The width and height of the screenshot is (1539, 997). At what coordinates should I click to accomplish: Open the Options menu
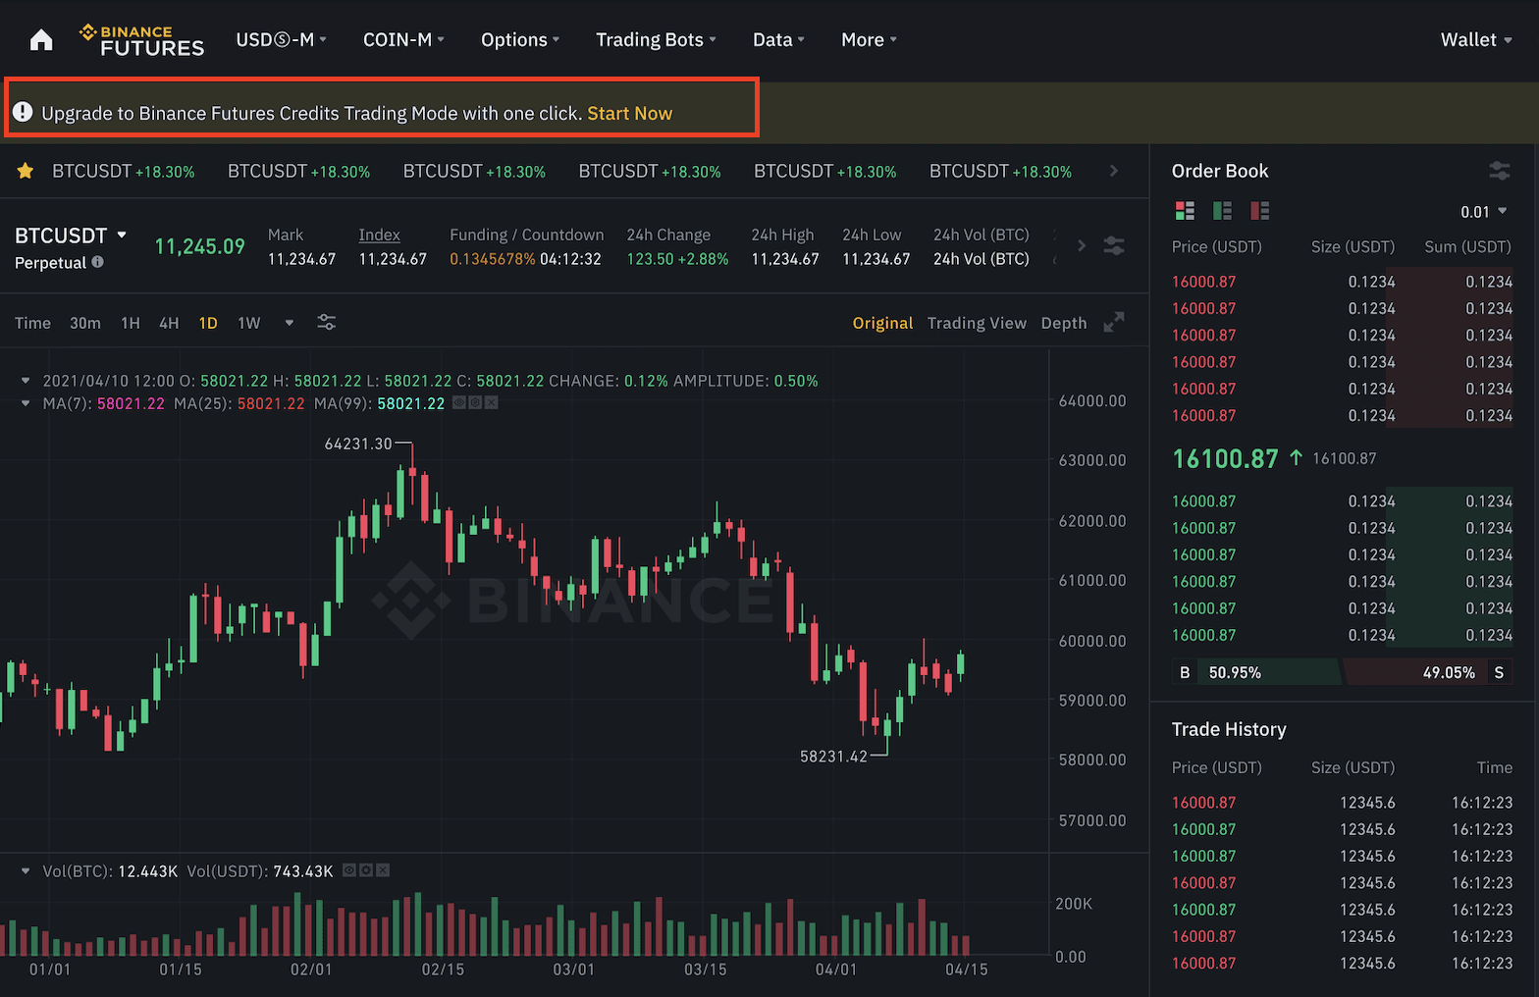[520, 40]
